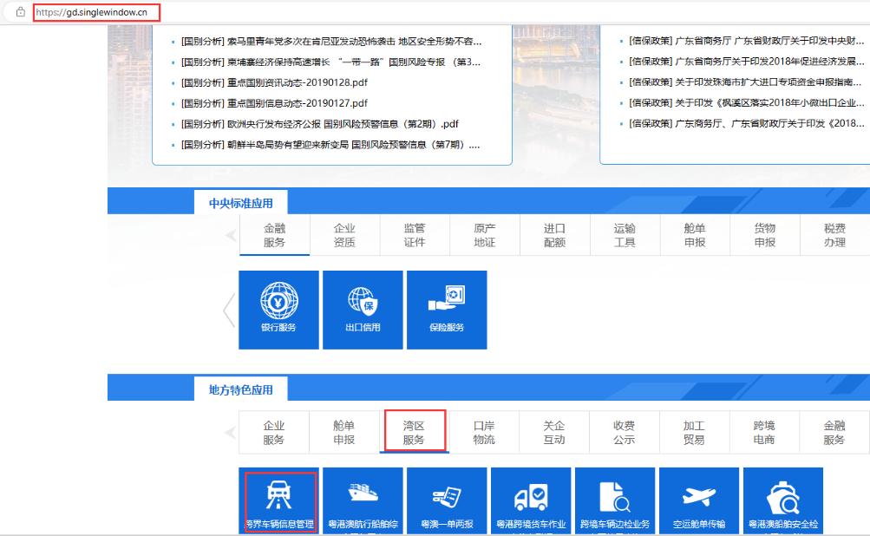Image resolution: width=870 pixels, height=536 pixels.
Task: Open 广东省商务厅 广东省财政厅关于印发中央财 link
Action: [746, 41]
